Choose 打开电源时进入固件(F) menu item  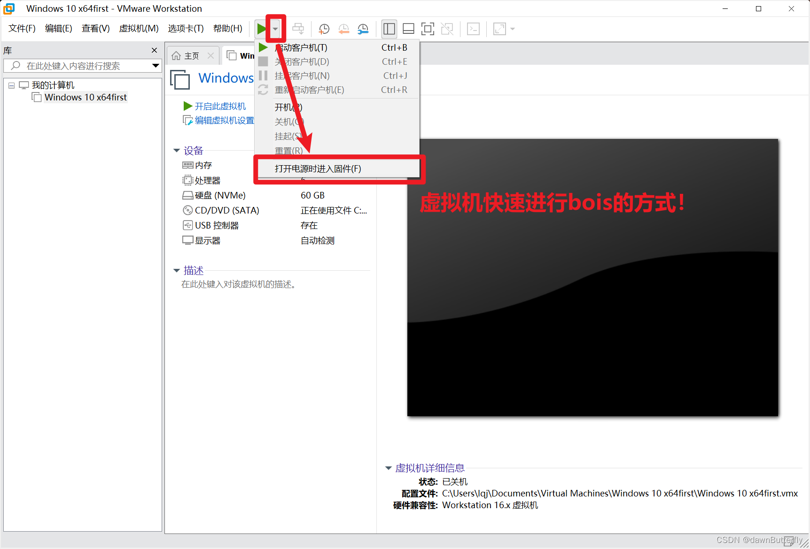click(336, 168)
